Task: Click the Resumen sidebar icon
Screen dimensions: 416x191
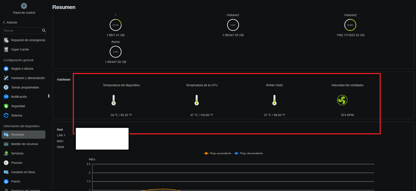Action: (6, 134)
